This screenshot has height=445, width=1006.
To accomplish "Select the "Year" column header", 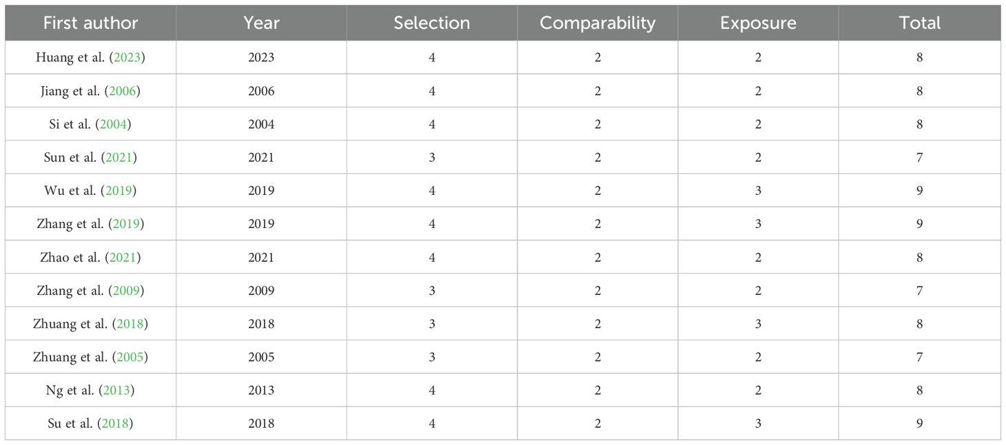I will pyautogui.click(x=261, y=23).
